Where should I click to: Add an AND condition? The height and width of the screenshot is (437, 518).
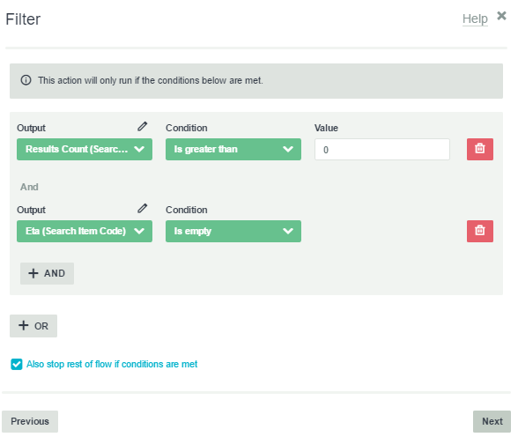click(47, 273)
